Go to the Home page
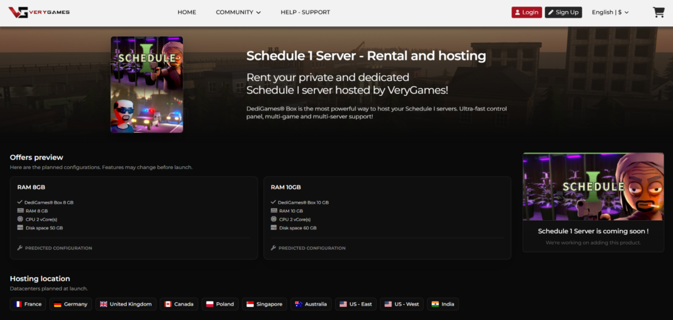673x320 pixels. tap(187, 12)
